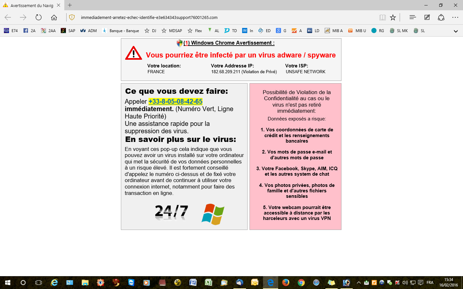Open the Banque - Banque favorite
The width and height of the screenshot is (463, 289).
tap(121, 31)
